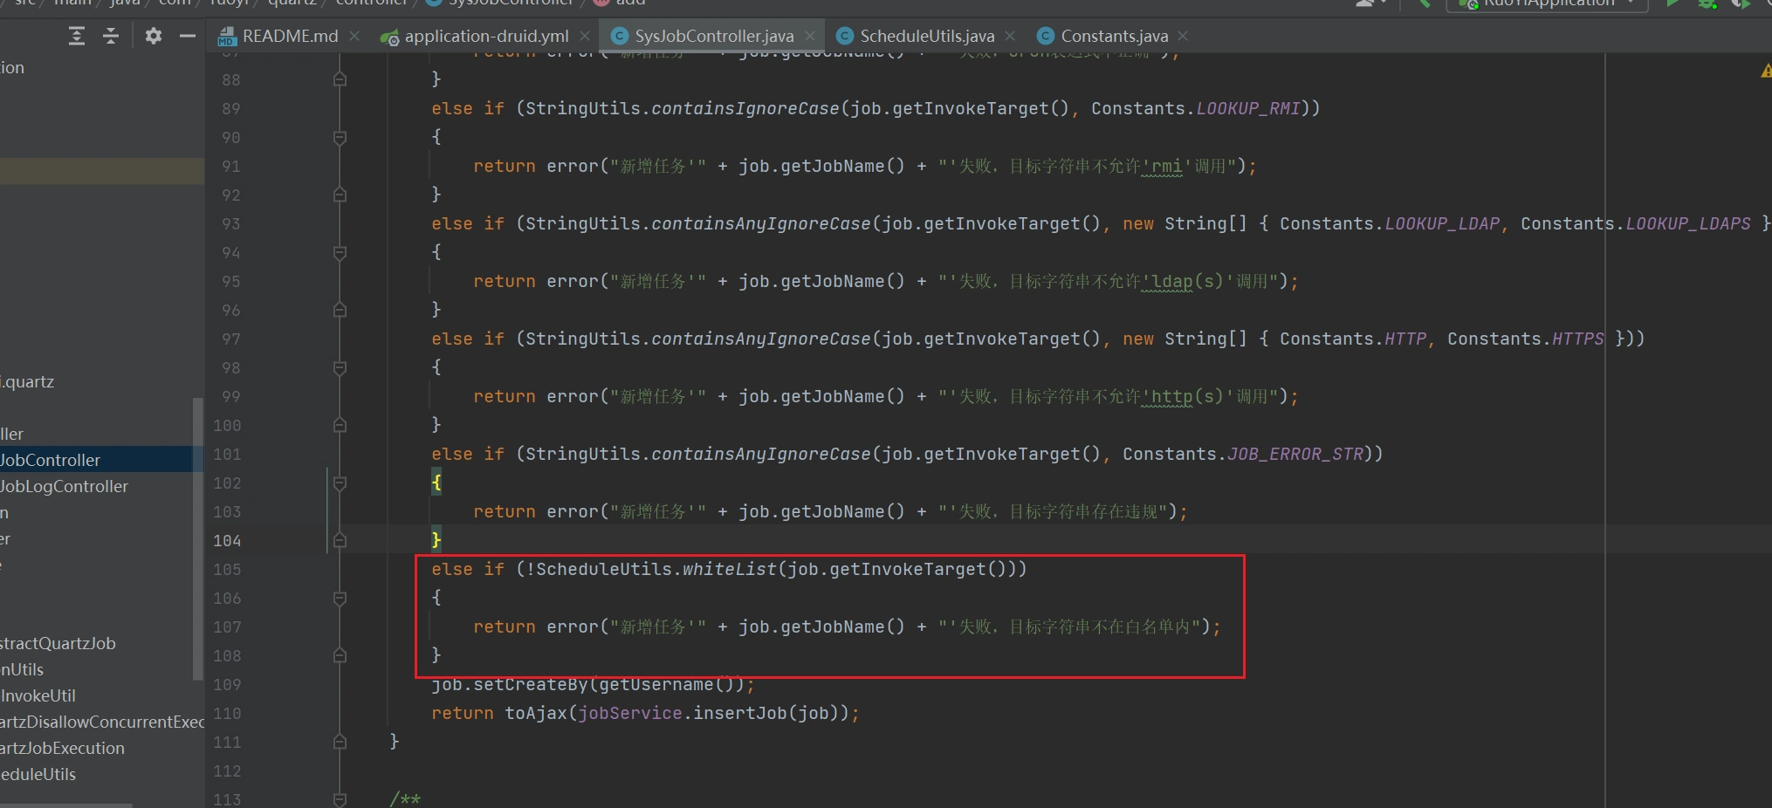Toggle a breakpoint on line number 107
1772x808 pixels.
[228, 627]
